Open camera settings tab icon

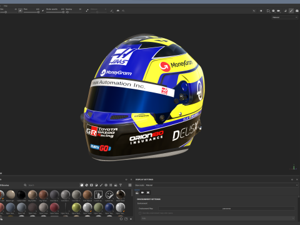[x=142, y=192]
